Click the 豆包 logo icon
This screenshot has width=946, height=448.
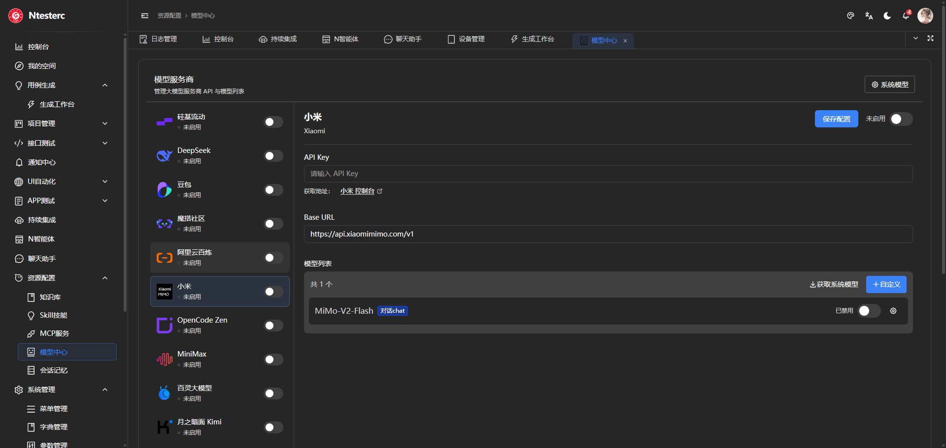pos(165,190)
